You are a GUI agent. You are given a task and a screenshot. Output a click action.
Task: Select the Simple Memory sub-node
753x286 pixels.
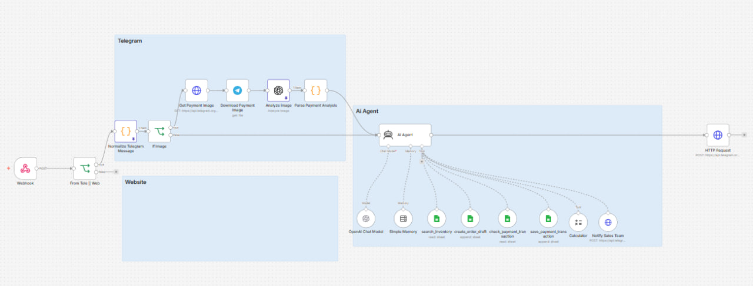[403, 219]
